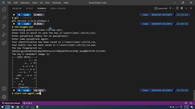Click the powershell terminal label
Screen dimensions: 195x109
(x=161, y=8)
